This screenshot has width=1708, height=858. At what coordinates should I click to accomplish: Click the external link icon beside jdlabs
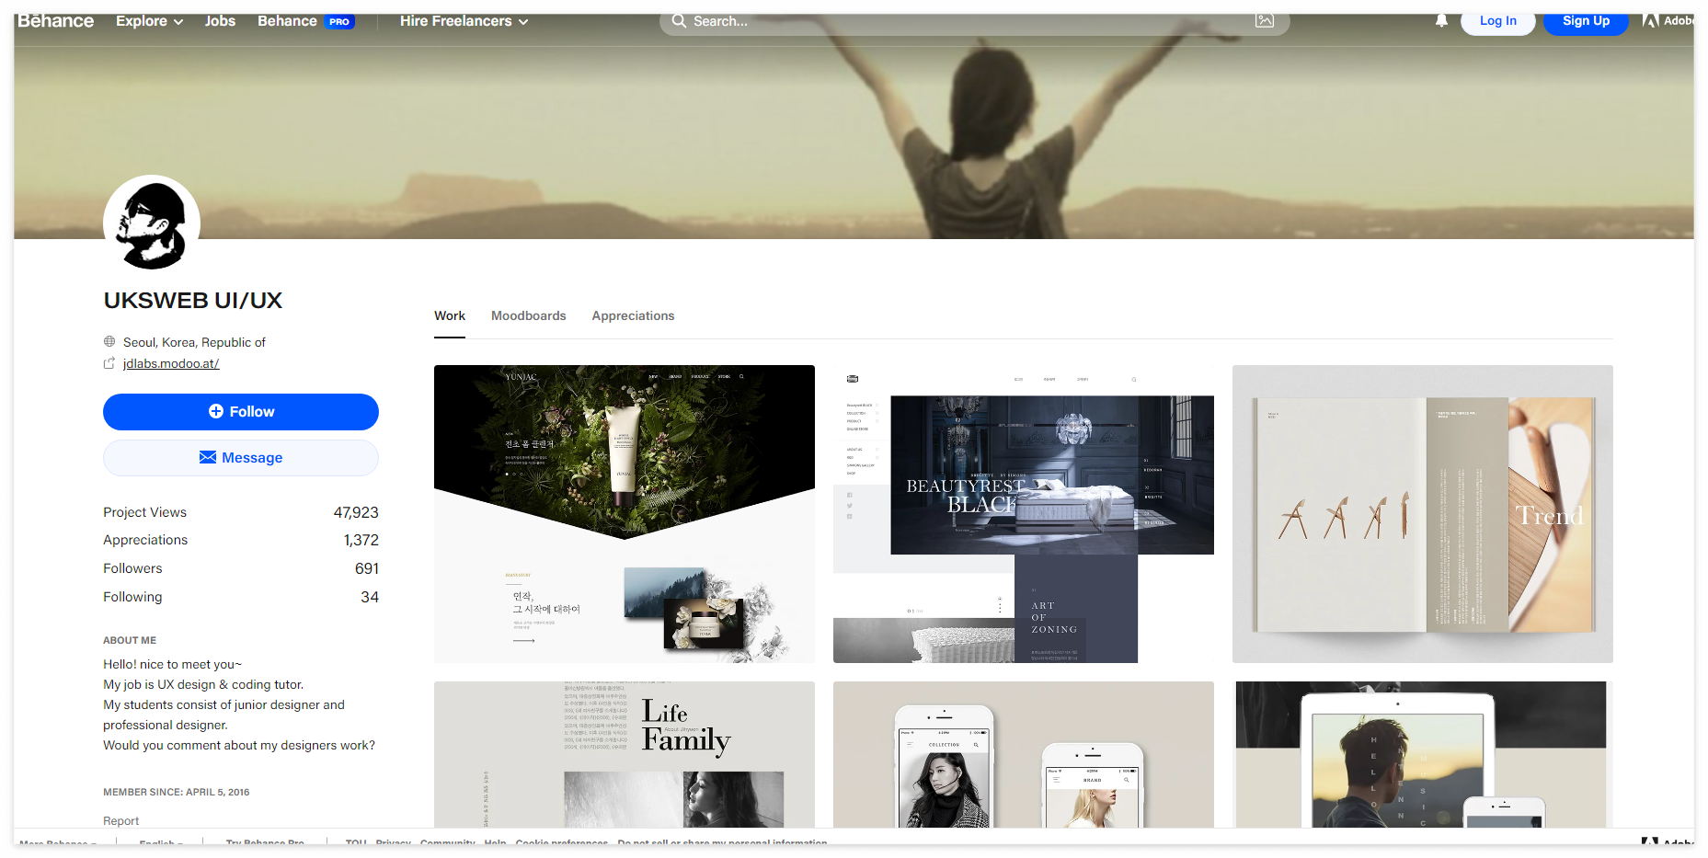point(109,363)
